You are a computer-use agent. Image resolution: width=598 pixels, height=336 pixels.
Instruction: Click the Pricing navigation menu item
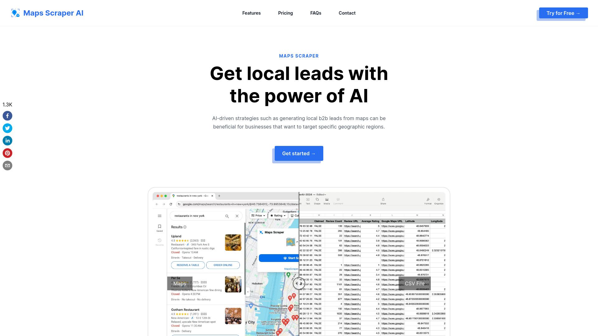[285, 13]
